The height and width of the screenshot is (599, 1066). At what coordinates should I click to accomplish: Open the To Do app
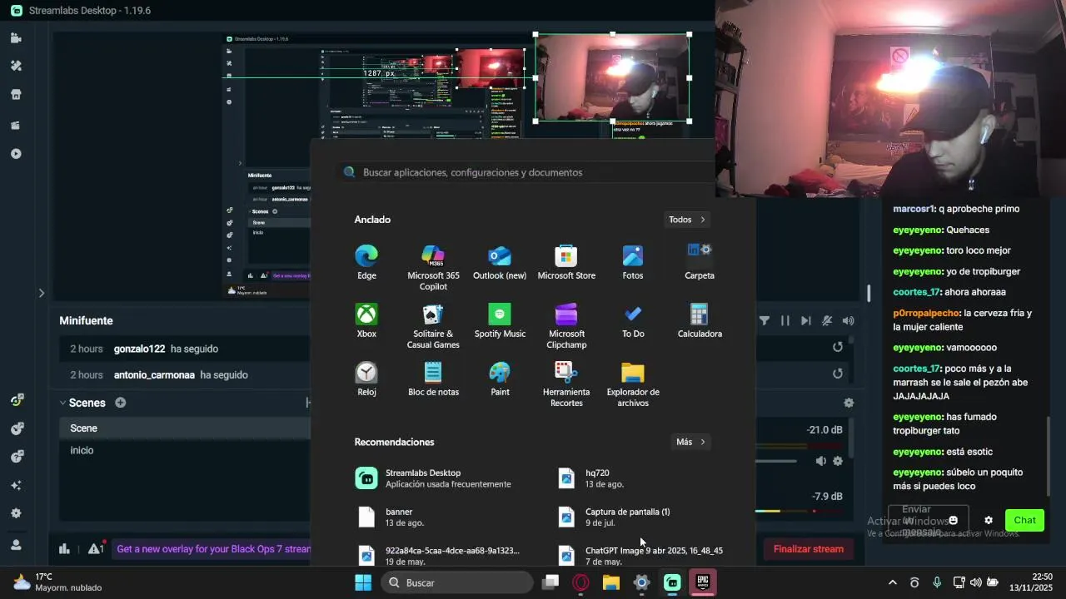(x=633, y=320)
